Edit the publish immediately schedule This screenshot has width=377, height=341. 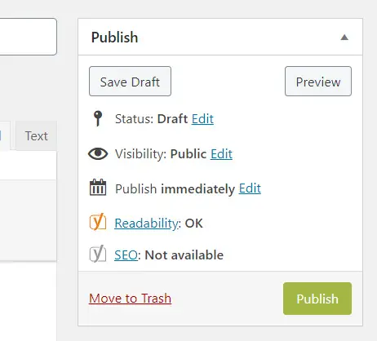(250, 188)
